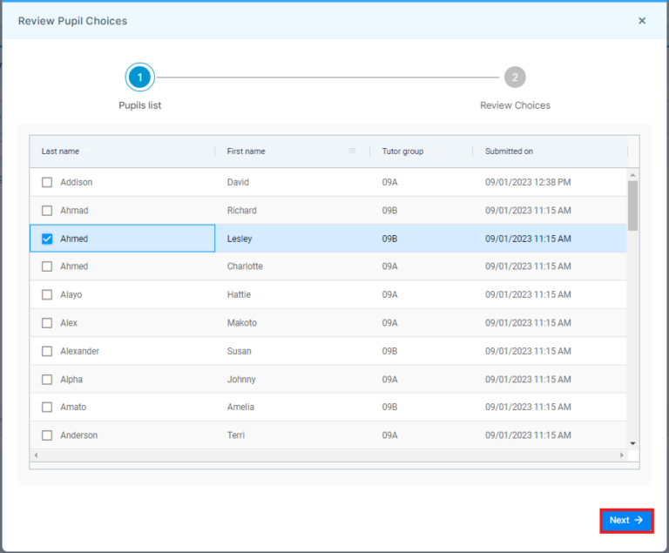Screen dimensions: 669x553
Task: Sort by Last name column header
Action: [60, 152]
